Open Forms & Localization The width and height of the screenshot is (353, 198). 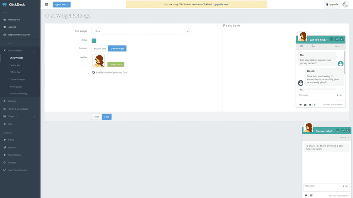pyautogui.click(x=18, y=109)
